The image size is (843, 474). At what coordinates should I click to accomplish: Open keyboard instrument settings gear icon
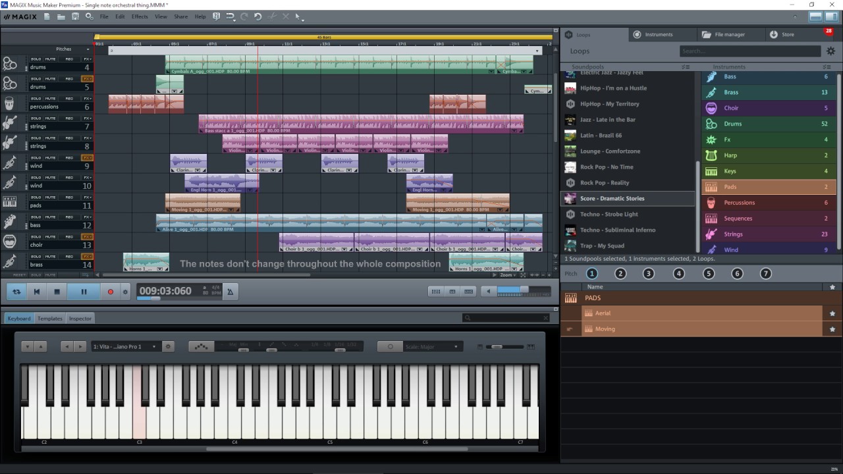(x=169, y=346)
